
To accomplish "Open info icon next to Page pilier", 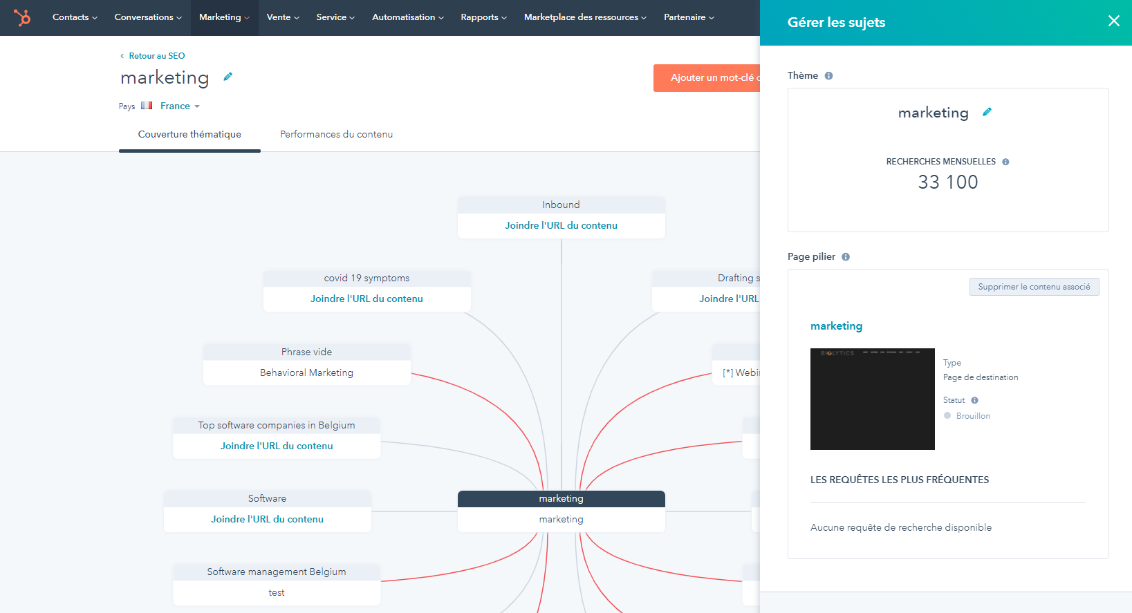I will pos(845,257).
